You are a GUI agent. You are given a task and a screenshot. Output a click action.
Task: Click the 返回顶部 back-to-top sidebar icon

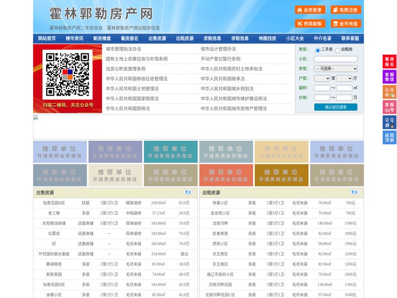[389, 137]
